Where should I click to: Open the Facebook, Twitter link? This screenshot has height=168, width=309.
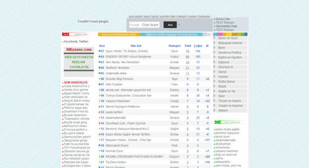pos(76,42)
